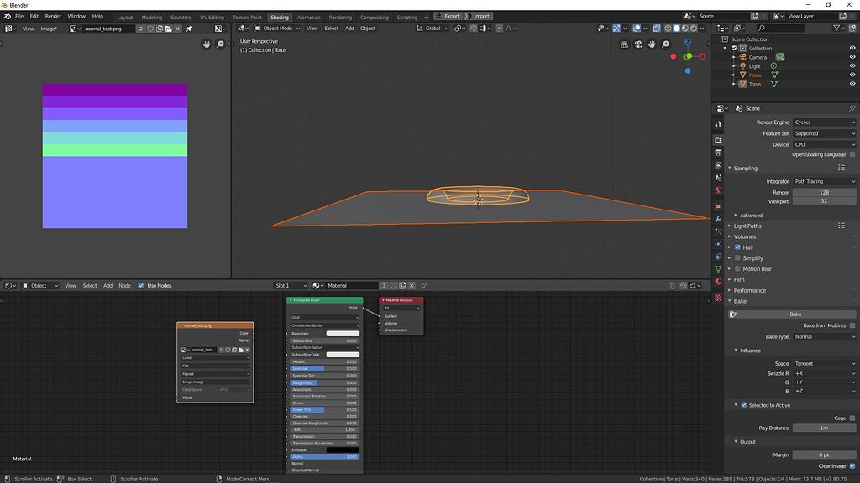
Task: Click the Ray Distance field
Action: coord(825,428)
